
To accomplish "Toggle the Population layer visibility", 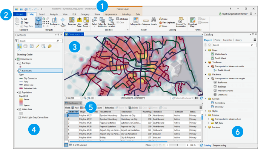I will [20, 92].
